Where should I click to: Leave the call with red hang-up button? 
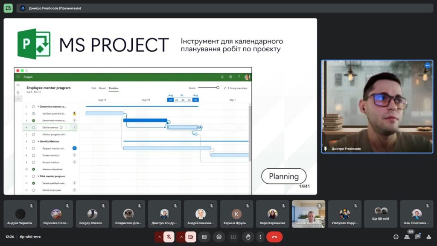274,237
